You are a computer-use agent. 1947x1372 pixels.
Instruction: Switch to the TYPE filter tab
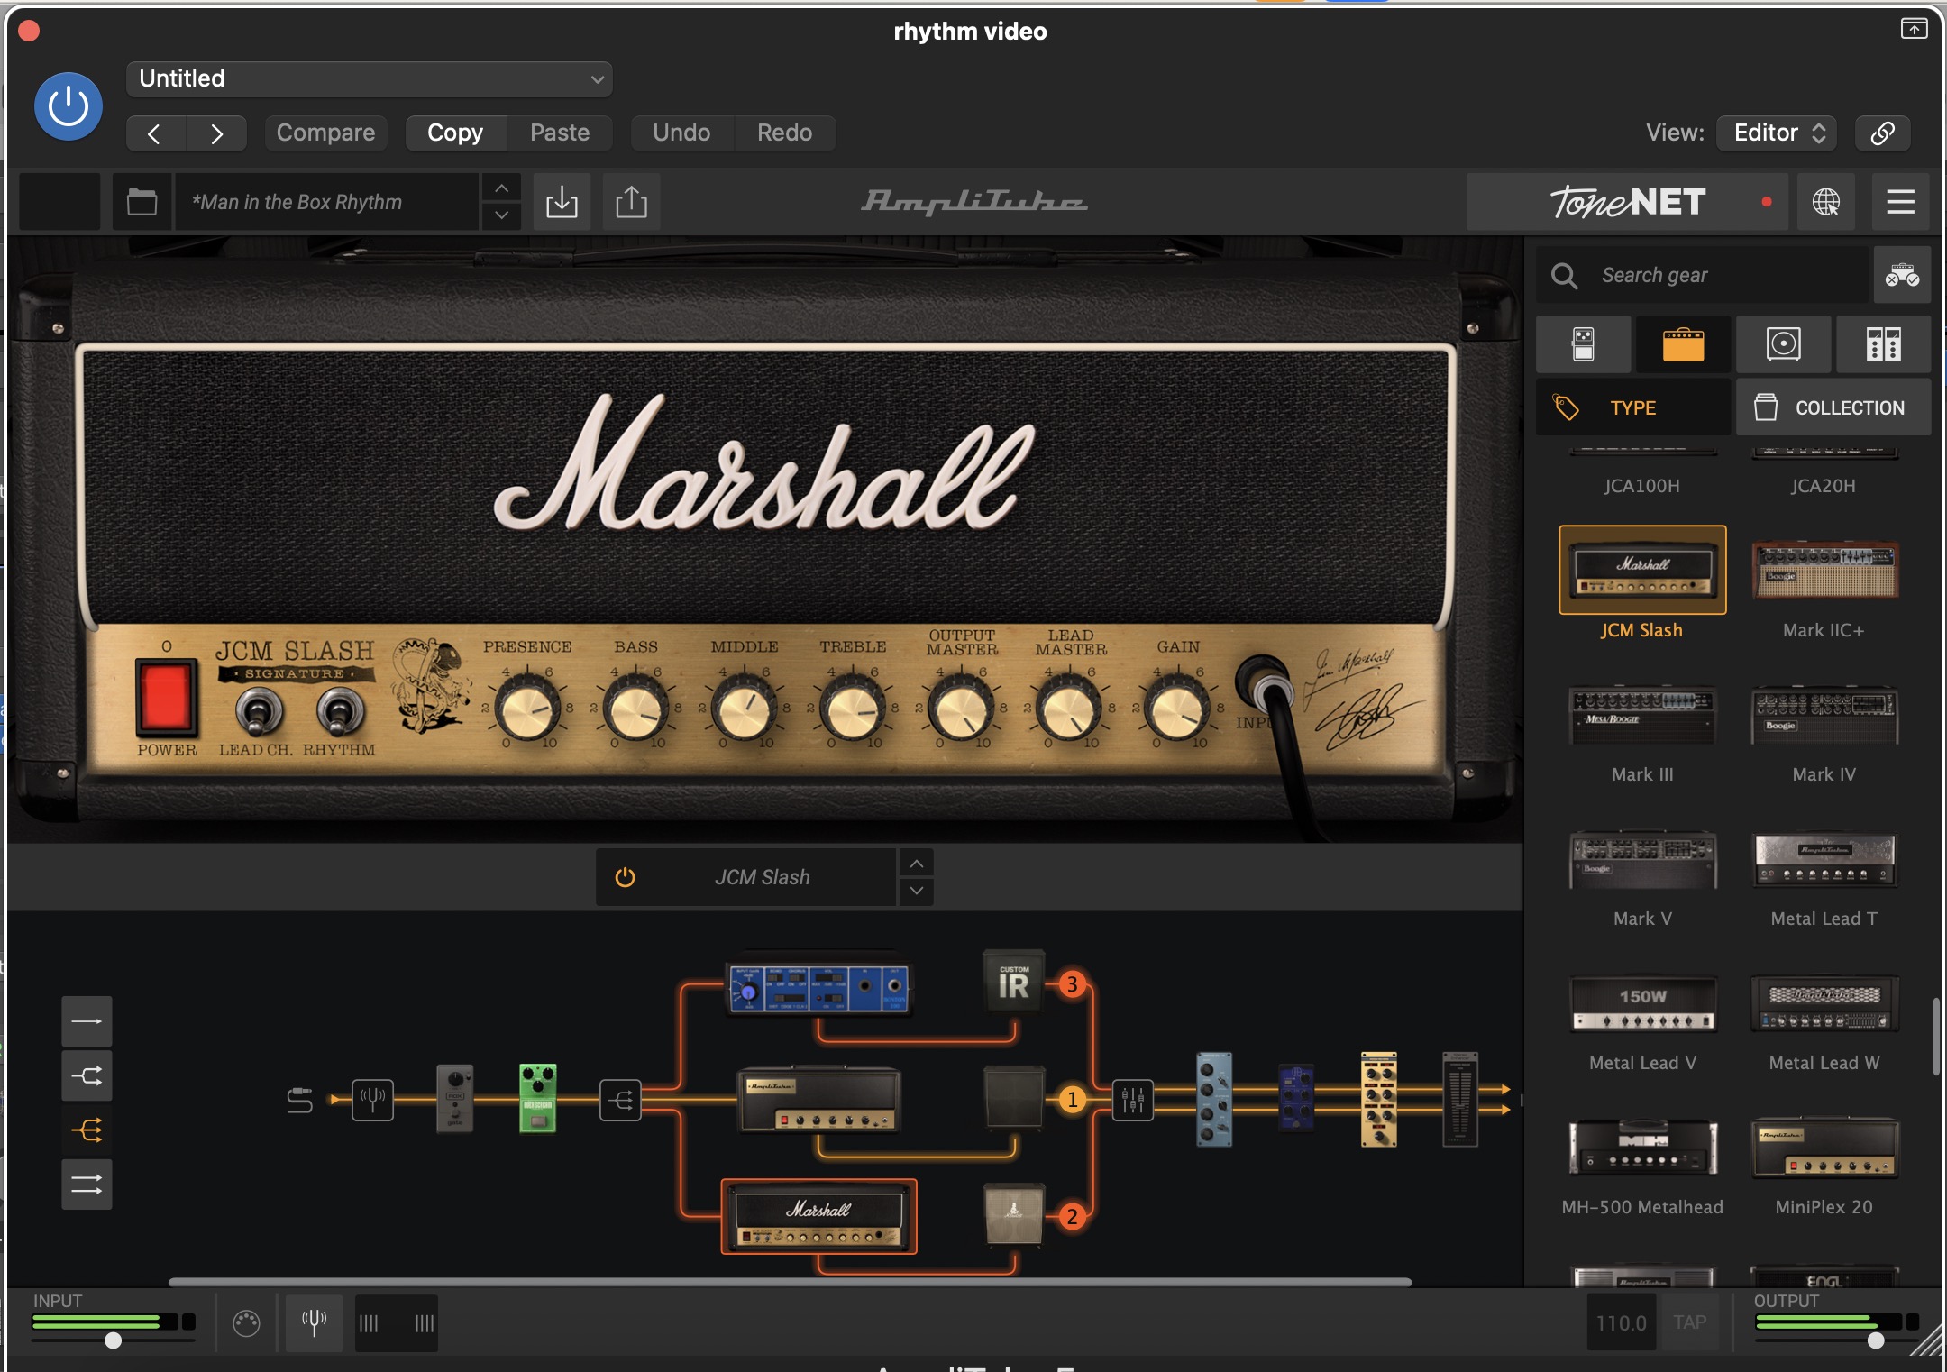pos(1632,407)
